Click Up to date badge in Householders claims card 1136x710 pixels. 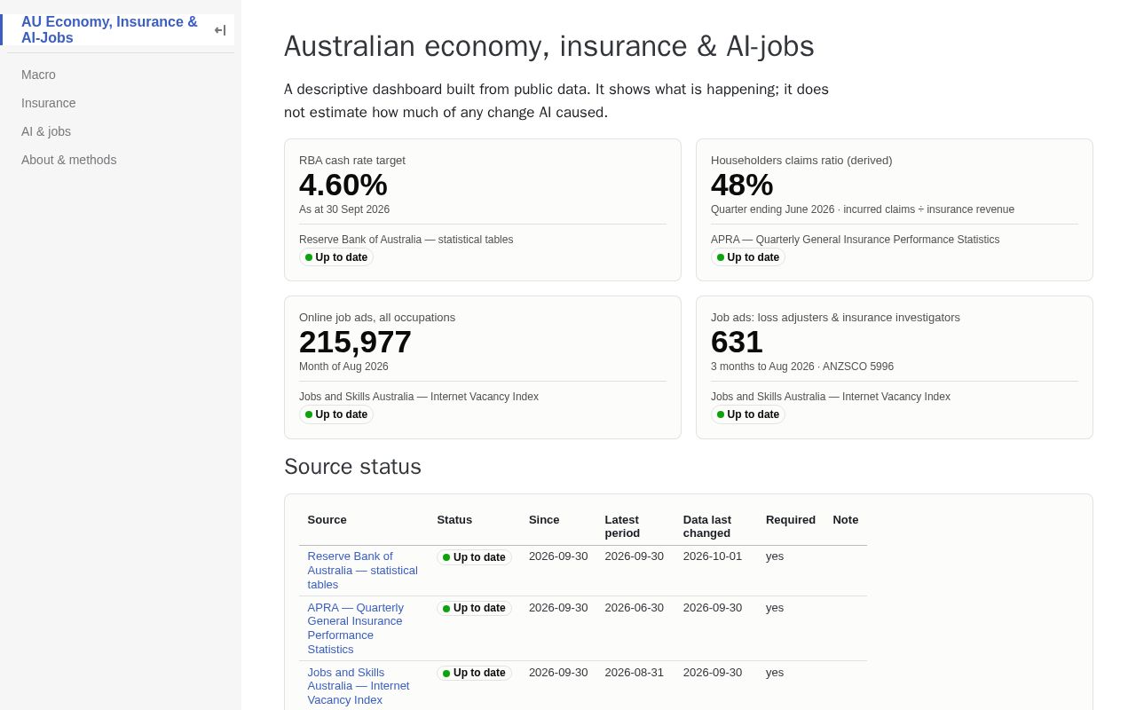click(748, 257)
